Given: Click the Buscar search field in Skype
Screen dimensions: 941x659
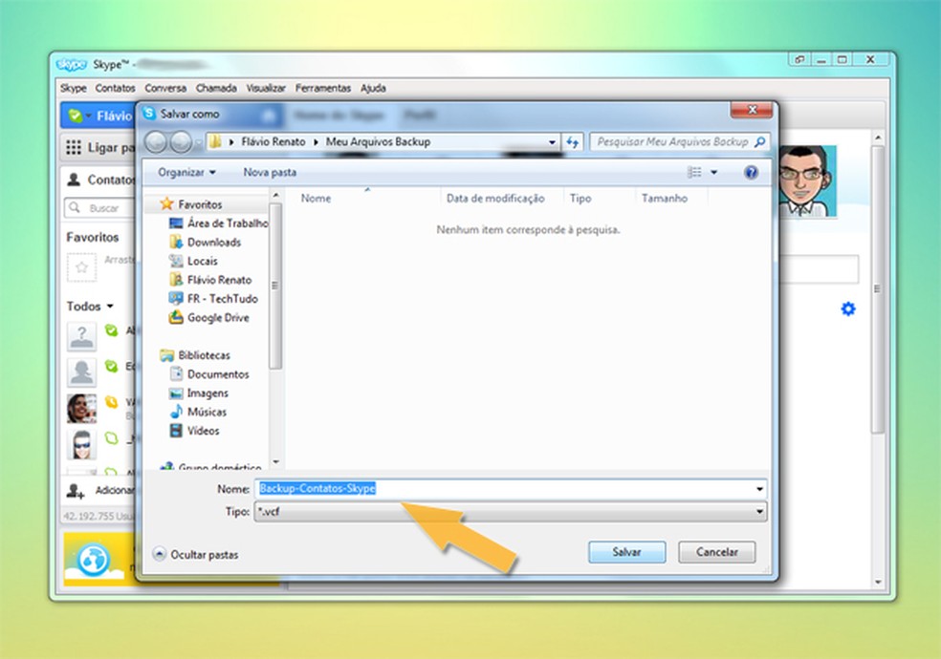Looking at the screenshot, I should pos(100,208).
